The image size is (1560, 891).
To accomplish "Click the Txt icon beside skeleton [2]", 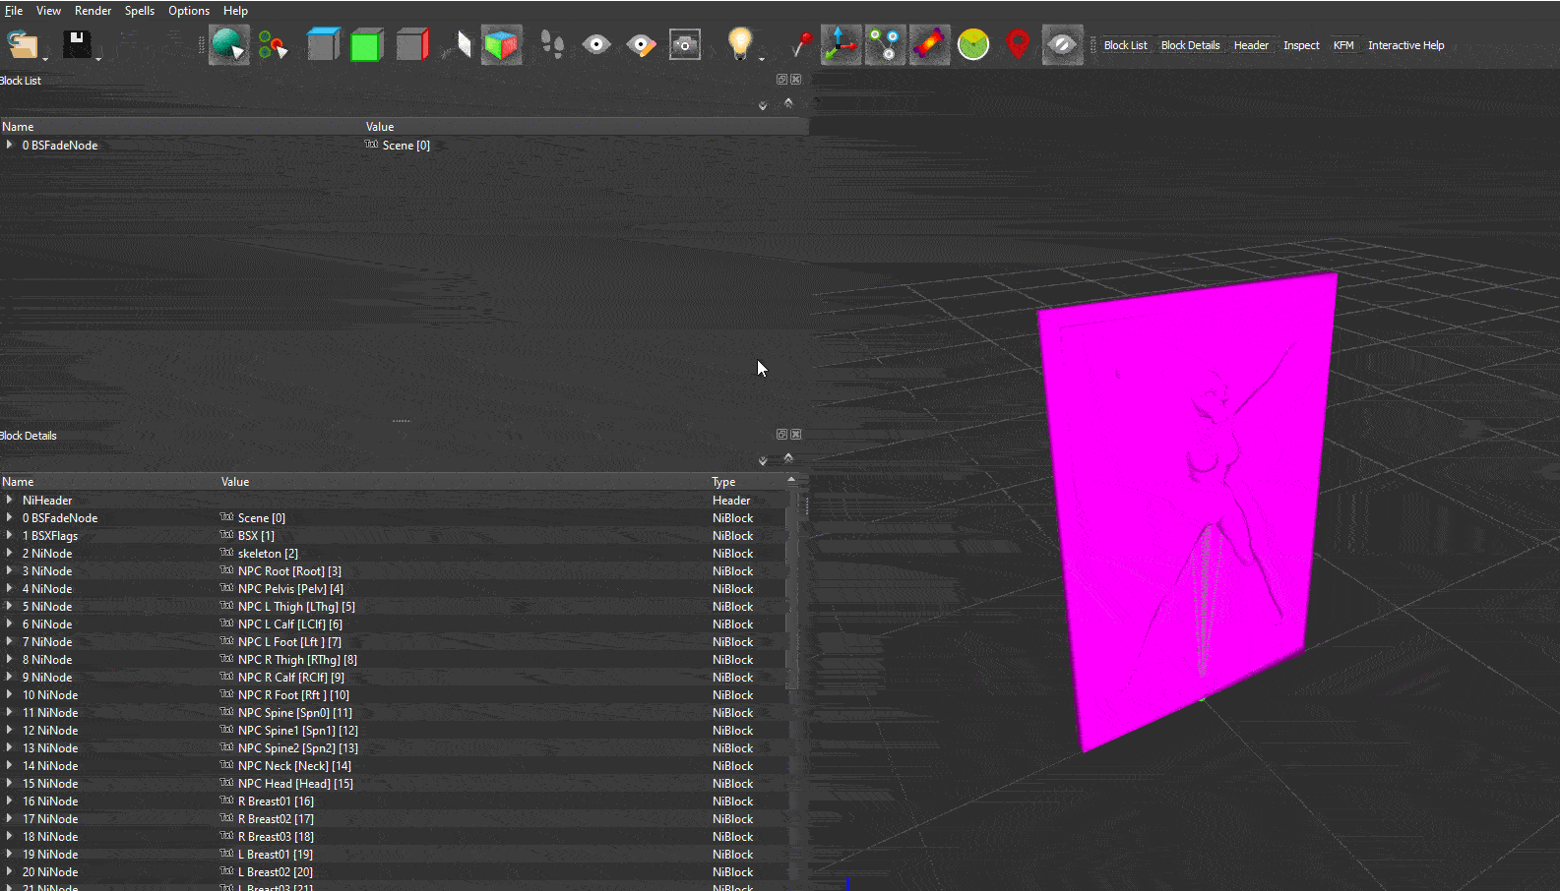I will pos(226,553).
